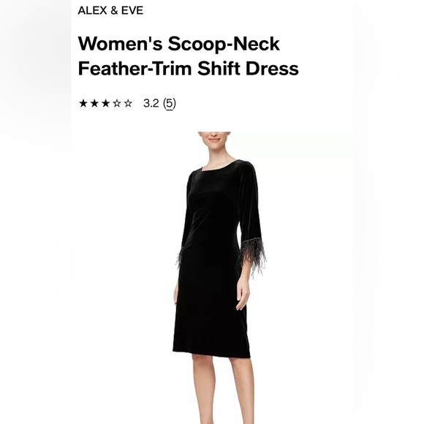
Task: Click the second filled rating star
Action: click(x=94, y=103)
